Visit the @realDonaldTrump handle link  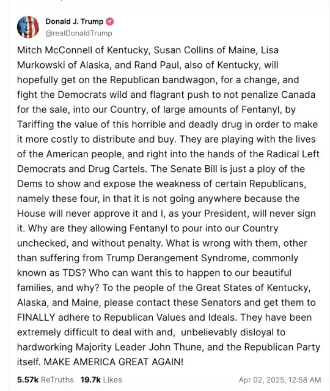[79, 33]
